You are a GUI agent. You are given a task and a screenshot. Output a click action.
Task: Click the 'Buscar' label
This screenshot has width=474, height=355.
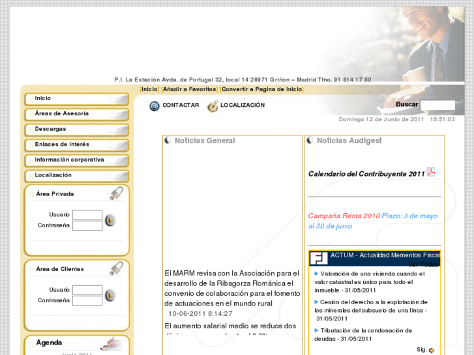tap(407, 104)
